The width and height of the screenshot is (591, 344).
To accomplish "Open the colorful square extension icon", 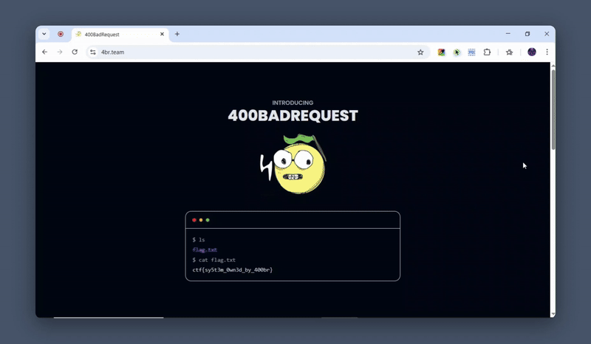I will point(441,52).
